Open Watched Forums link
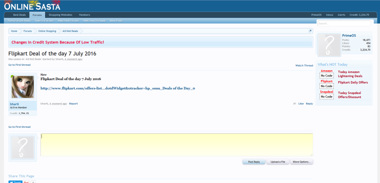Image resolution: width=380 pixels, height=183 pixels. (x=68, y=21)
